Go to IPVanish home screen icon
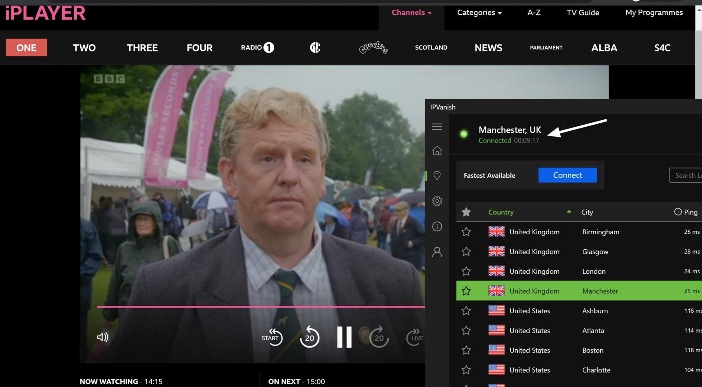 click(437, 151)
